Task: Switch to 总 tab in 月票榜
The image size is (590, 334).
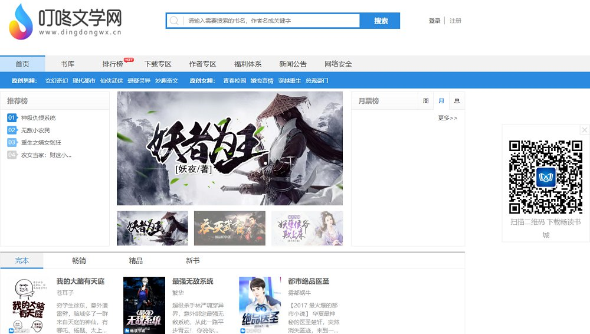Action: tap(457, 101)
